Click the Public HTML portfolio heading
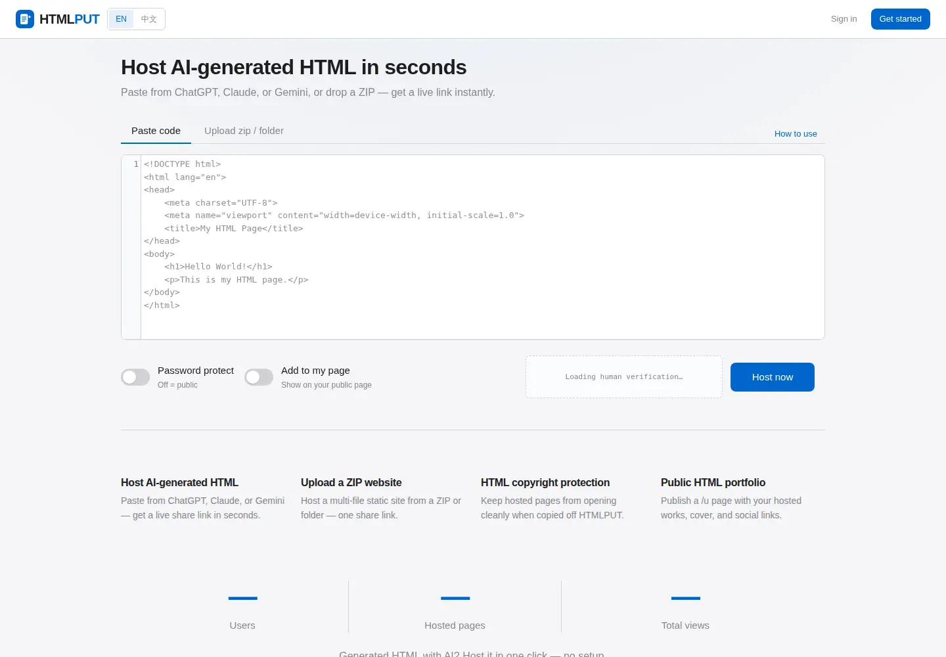Viewport: 946px width, 657px height. pyautogui.click(x=713, y=482)
